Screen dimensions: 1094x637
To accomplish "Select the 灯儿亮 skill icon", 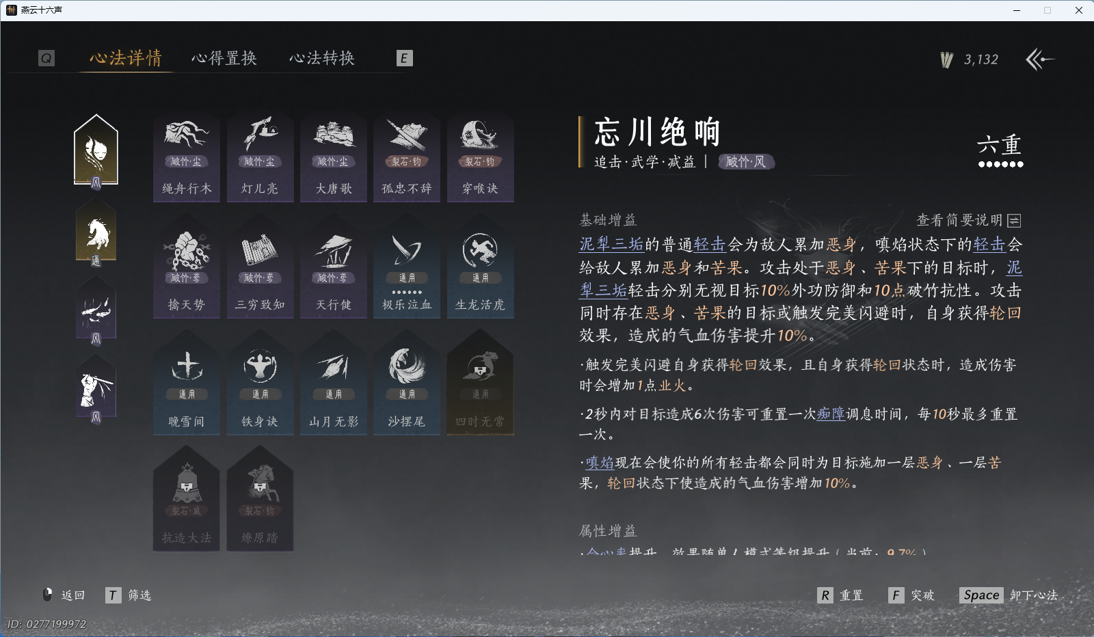I will (260, 154).
